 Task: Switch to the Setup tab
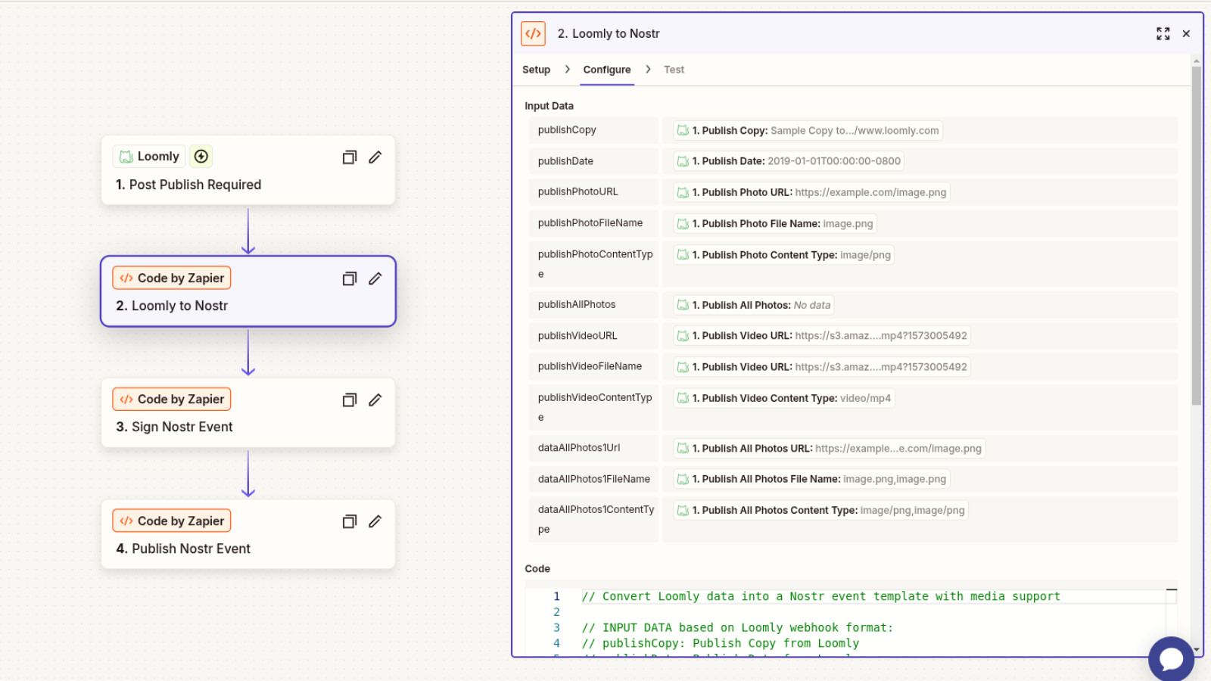(x=536, y=70)
